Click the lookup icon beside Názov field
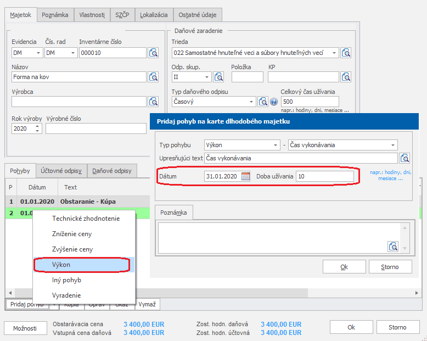Viewport: 427px width, 341px height. tap(154, 77)
